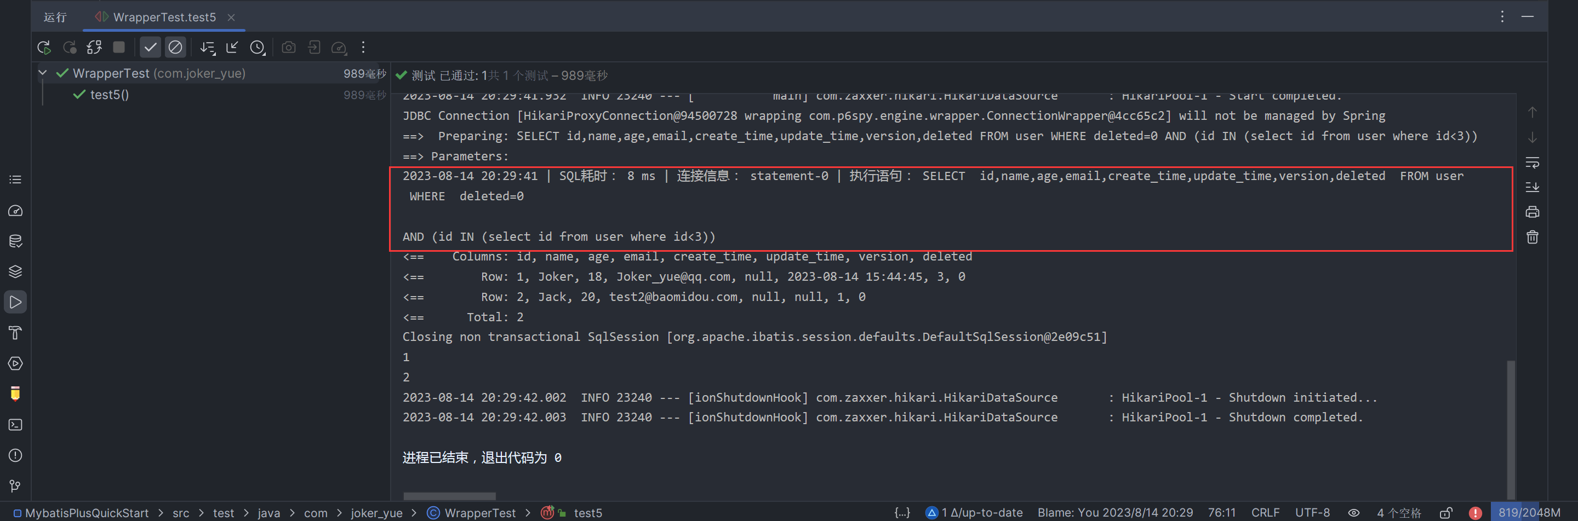Viewport: 1578px width, 521px height.
Task: Open the test history clock icon
Action: (258, 47)
